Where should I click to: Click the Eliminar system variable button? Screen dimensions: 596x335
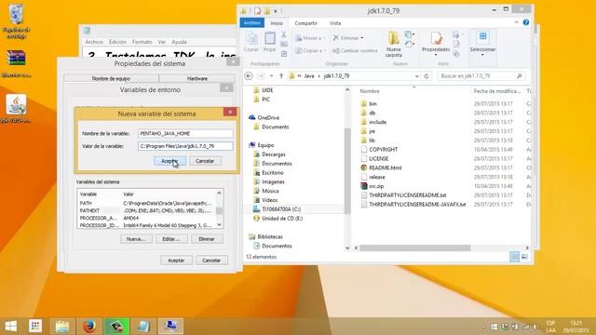coord(207,239)
